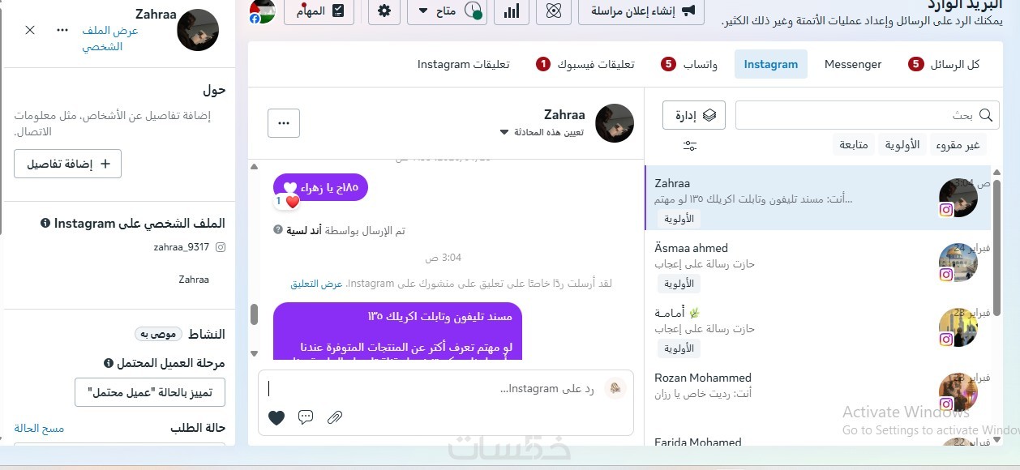Open saved replies speech bubble icon
Viewport: 1020px width, 470px height.
[x=306, y=417]
